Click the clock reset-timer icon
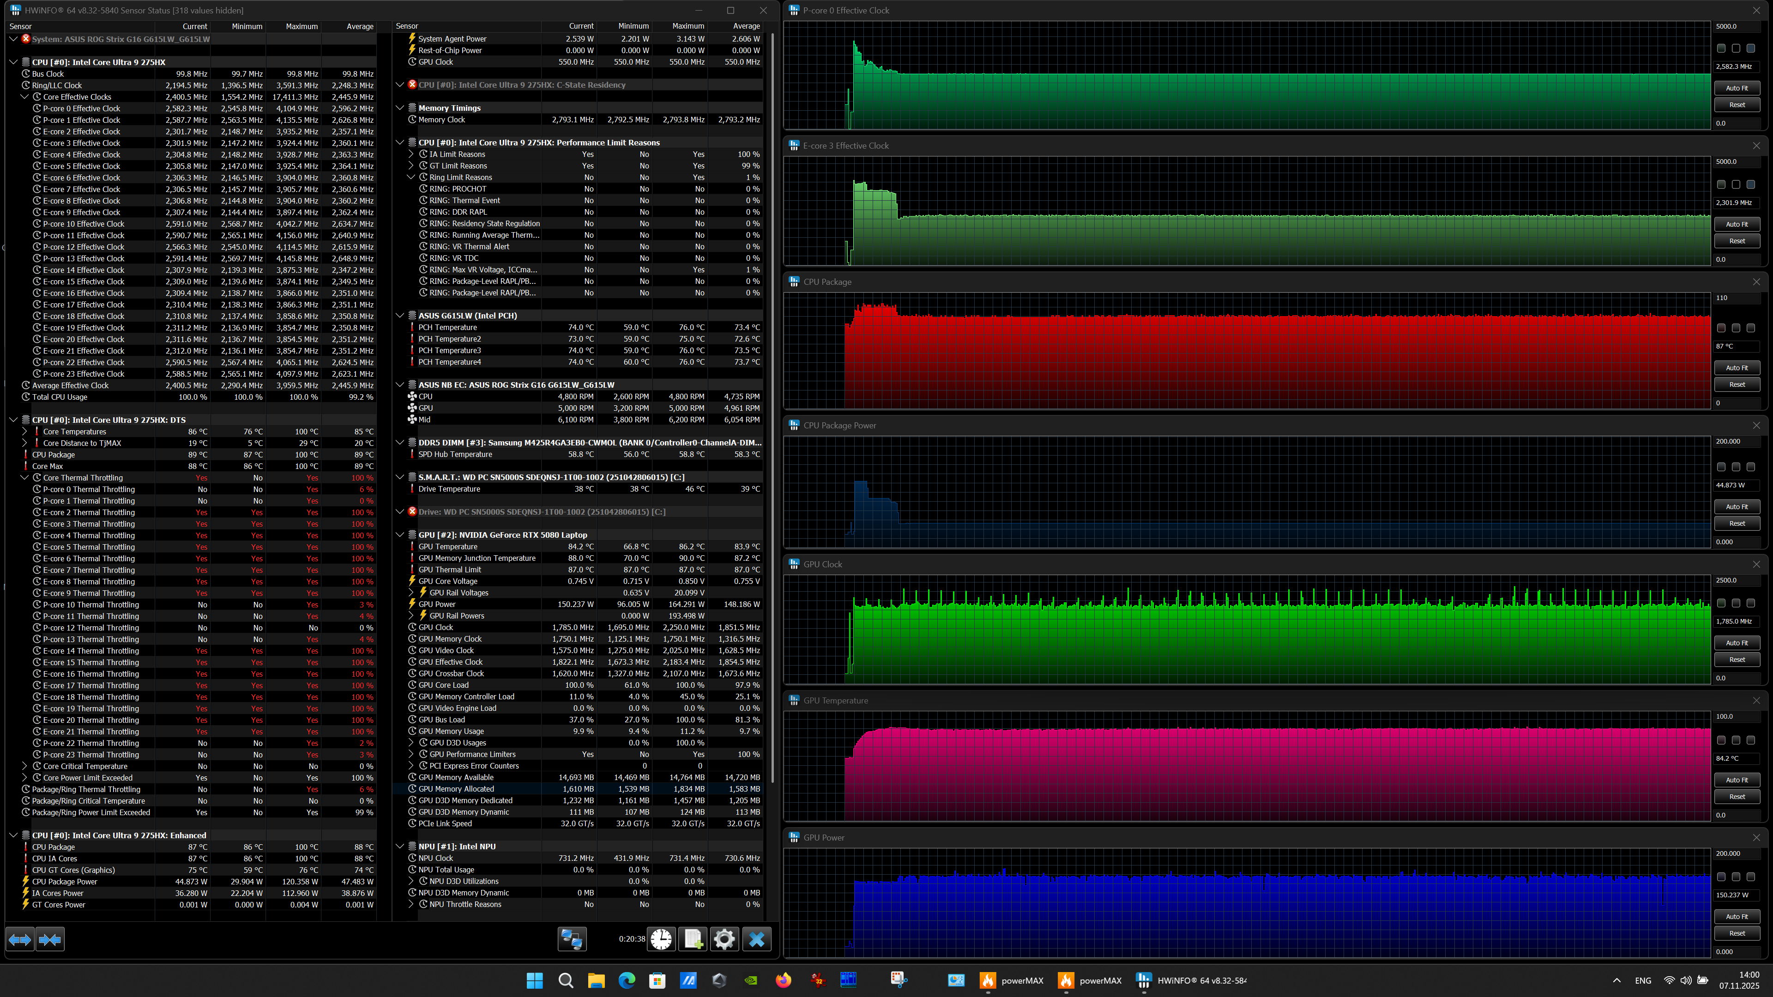This screenshot has height=997, width=1773. click(661, 939)
